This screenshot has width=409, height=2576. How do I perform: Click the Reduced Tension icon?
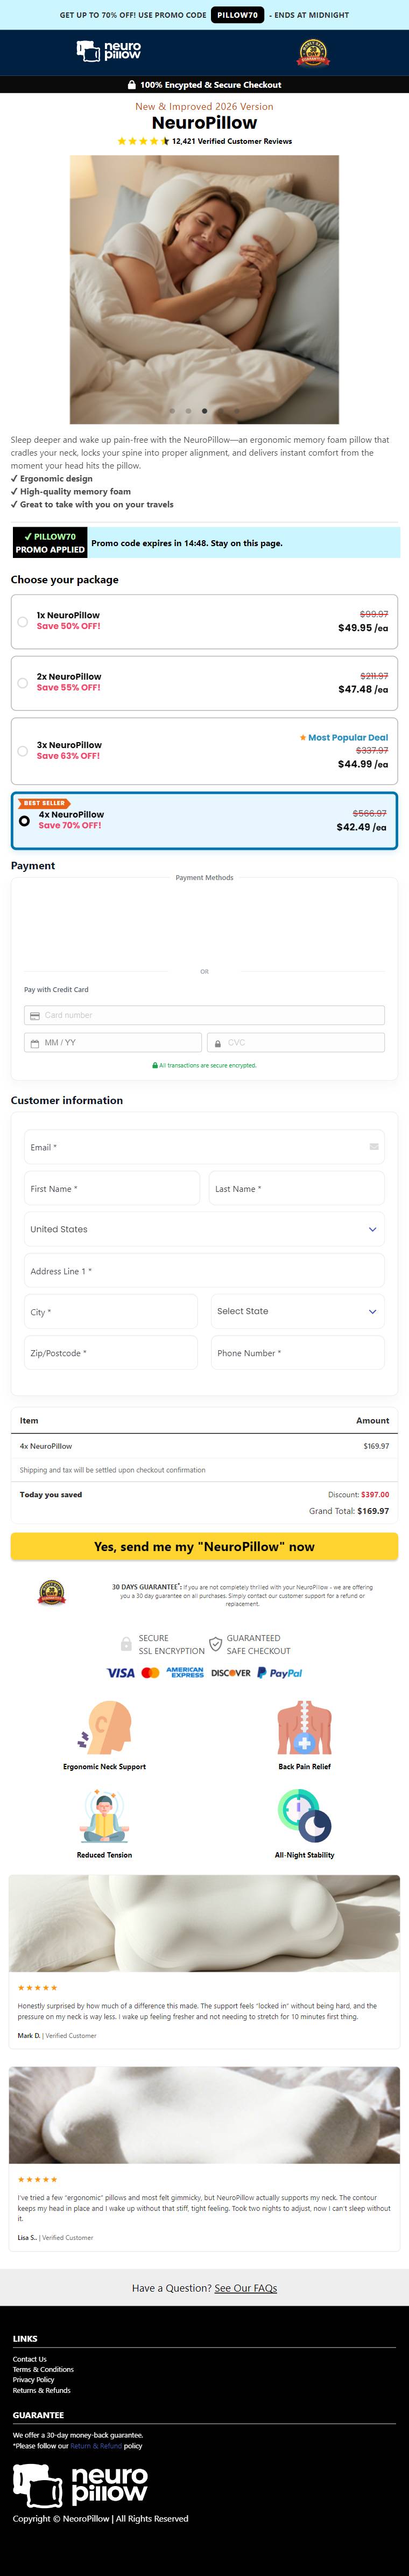click(105, 1815)
